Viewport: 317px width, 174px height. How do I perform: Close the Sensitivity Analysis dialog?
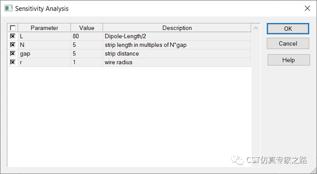[307, 8]
